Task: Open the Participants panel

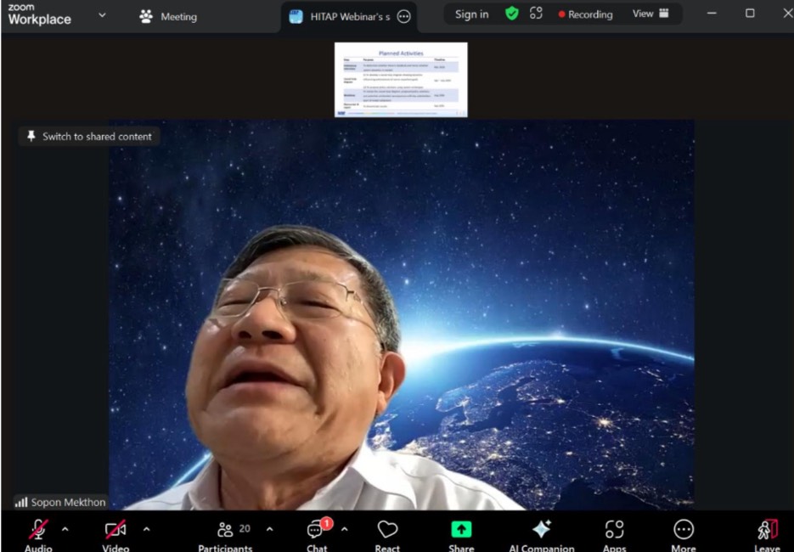Action: click(226, 531)
